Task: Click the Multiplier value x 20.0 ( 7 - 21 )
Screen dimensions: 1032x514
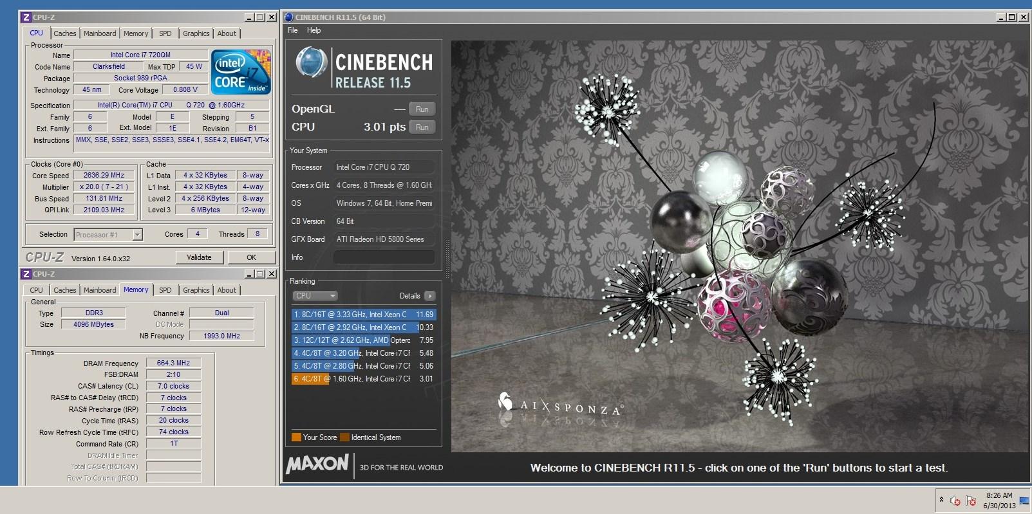Action: (104, 187)
